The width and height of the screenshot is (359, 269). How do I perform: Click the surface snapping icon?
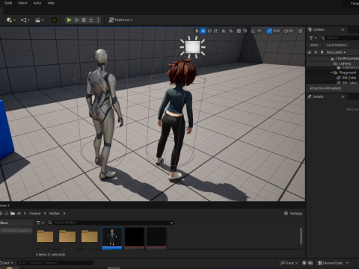pos(231,31)
